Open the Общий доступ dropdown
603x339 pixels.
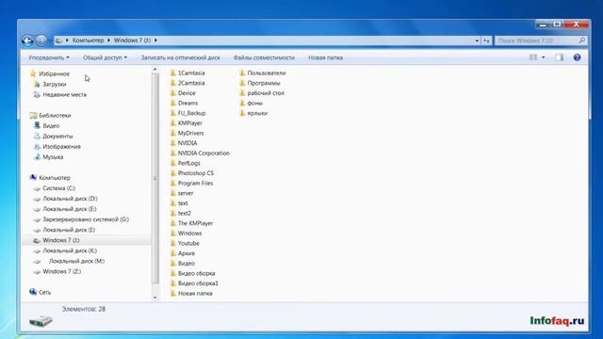click(x=105, y=57)
